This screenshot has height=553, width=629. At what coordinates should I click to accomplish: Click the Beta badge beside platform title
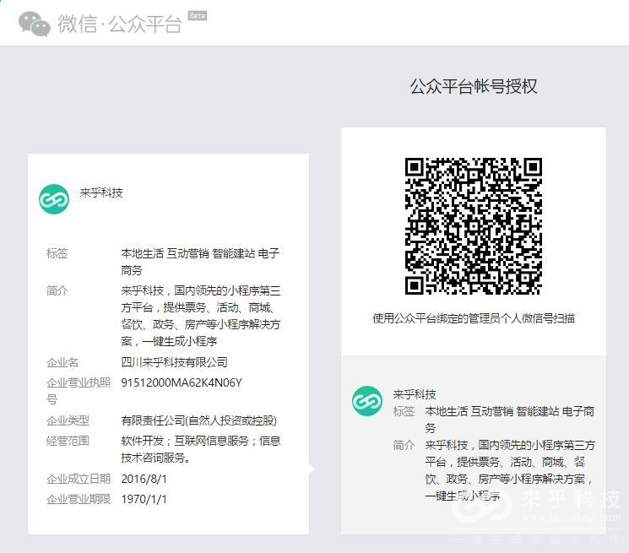197,16
